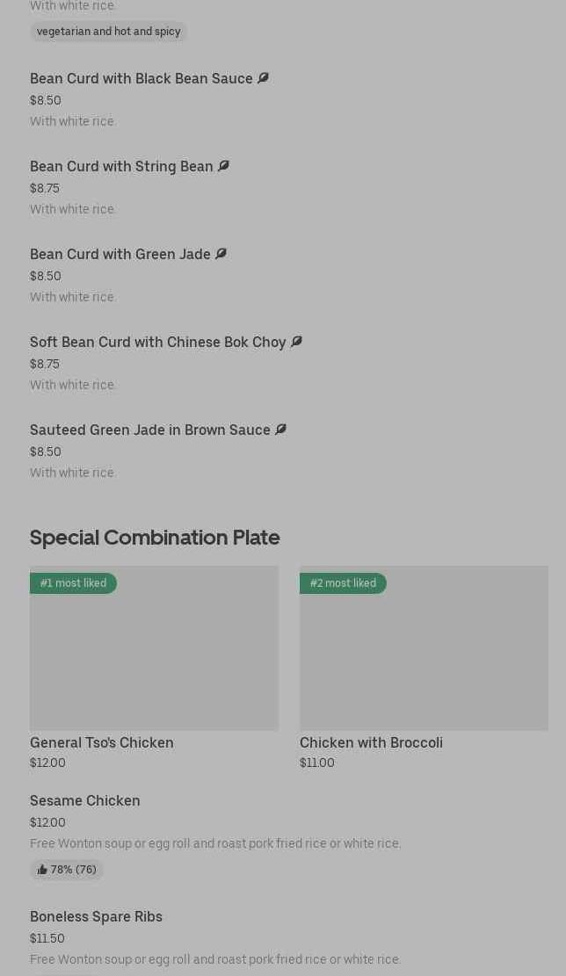
Task: Open General Tso's Chicken photo card
Action: click(x=154, y=648)
